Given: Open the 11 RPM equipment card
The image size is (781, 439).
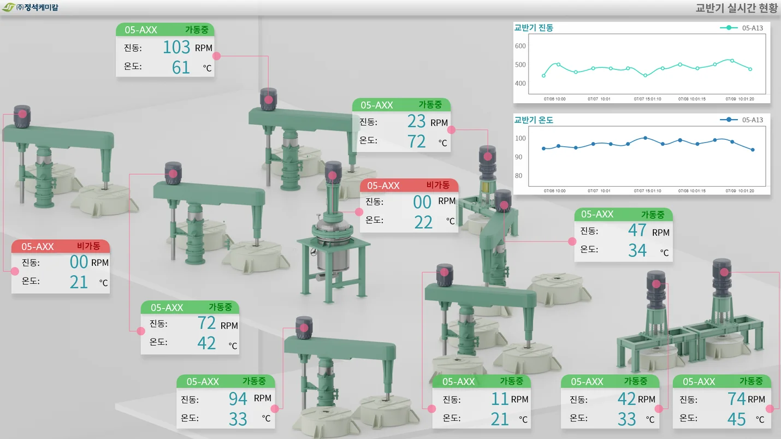Looking at the screenshot, I should tap(481, 401).
